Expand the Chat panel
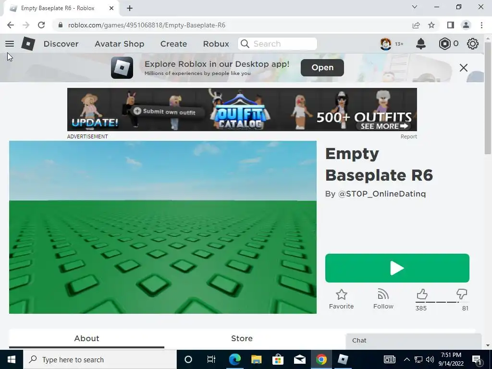492x369 pixels. point(414,341)
